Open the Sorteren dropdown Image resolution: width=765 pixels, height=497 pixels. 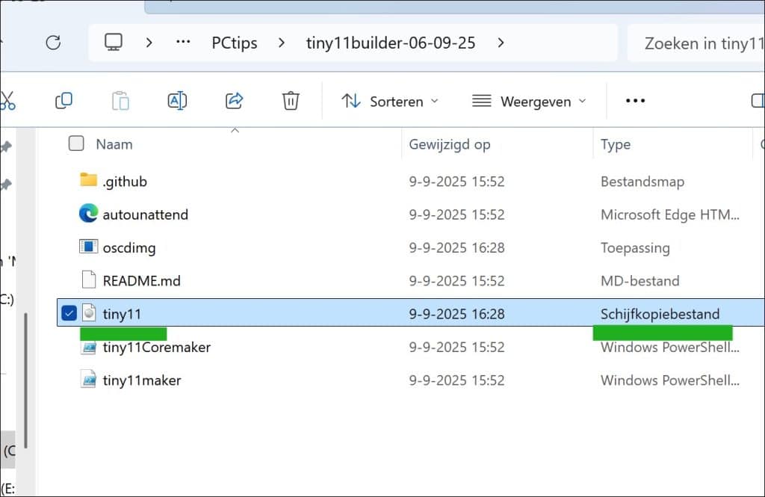click(390, 101)
